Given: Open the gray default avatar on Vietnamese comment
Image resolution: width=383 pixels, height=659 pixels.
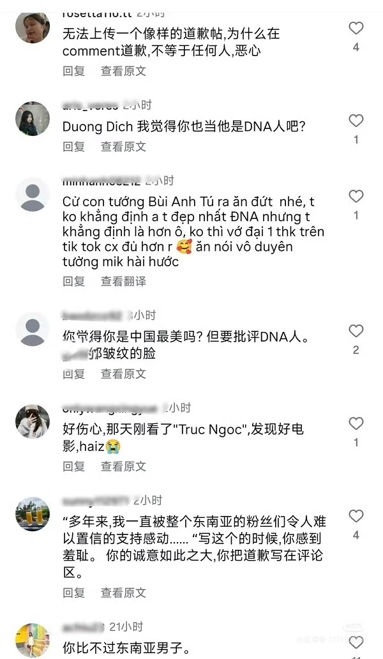Looking at the screenshot, I should [x=33, y=194].
